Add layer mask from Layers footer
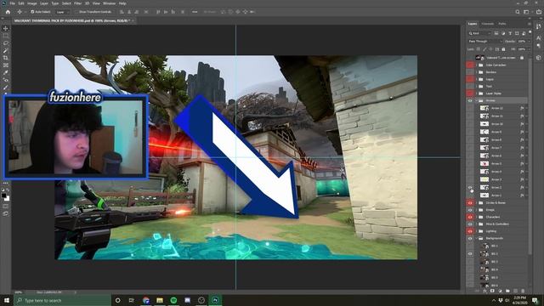This screenshot has width=544, height=306. pyautogui.click(x=492, y=291)
